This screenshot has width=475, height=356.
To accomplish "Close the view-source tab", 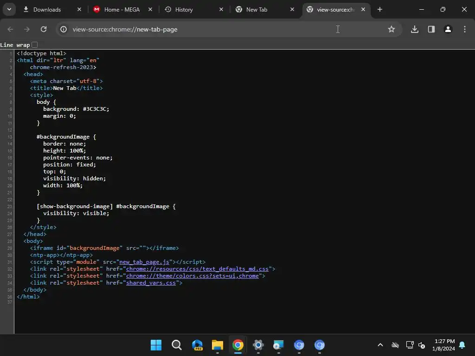I will (x=363, y=10).
